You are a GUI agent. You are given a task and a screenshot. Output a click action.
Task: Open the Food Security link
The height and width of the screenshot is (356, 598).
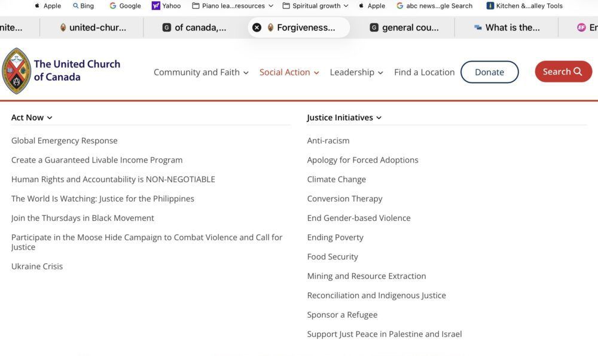(x=332, y=257)
